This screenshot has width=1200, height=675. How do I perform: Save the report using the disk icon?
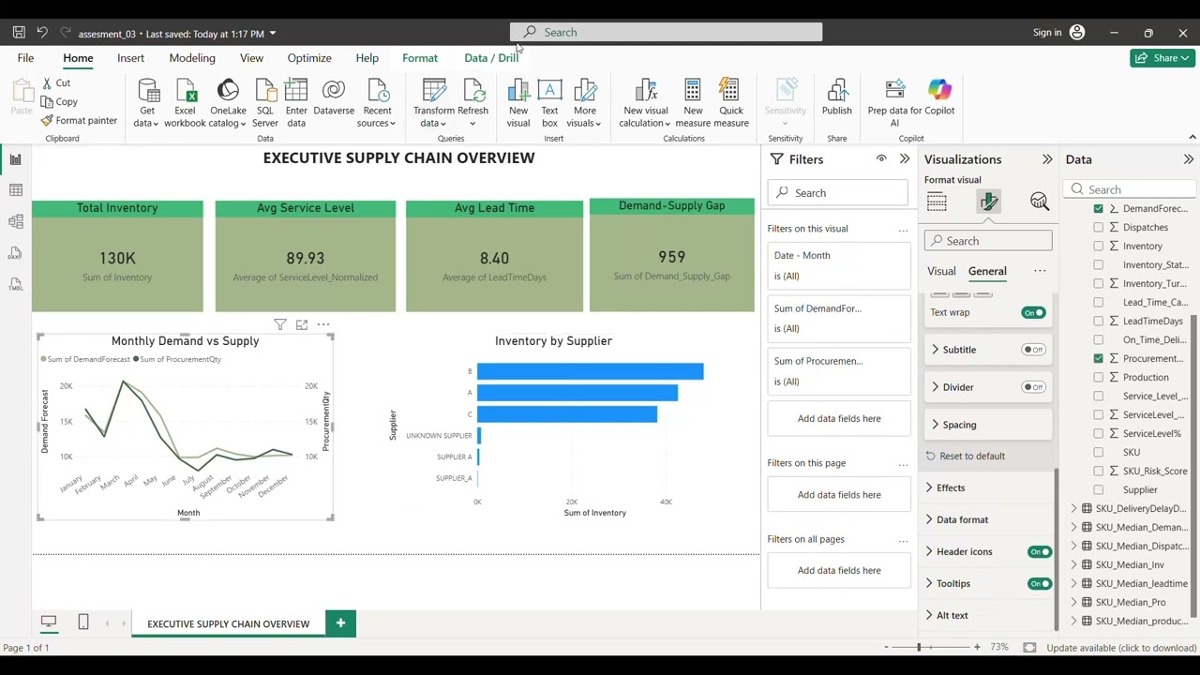point(19,33)
